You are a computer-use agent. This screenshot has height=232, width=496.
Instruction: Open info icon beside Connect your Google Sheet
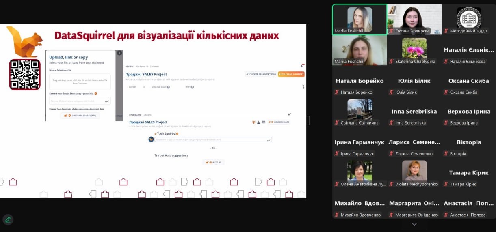96,93
